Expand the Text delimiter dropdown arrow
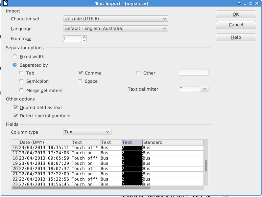This screenshot has height=197, width=262. click(204, 89)
